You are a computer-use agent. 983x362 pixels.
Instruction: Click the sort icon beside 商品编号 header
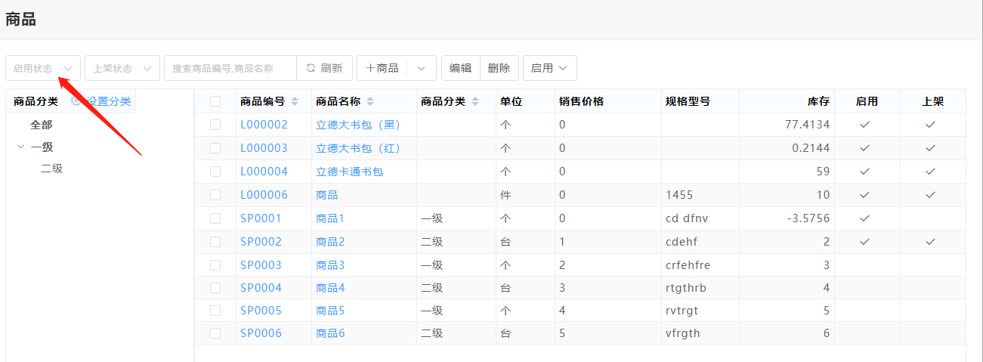click(295, 101)
